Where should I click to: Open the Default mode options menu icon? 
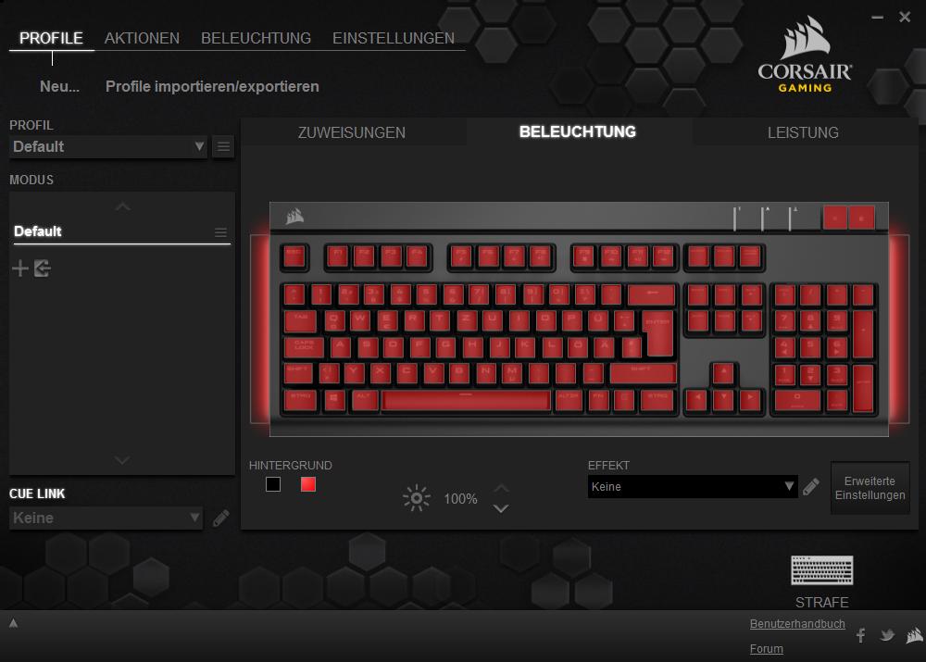221,232
